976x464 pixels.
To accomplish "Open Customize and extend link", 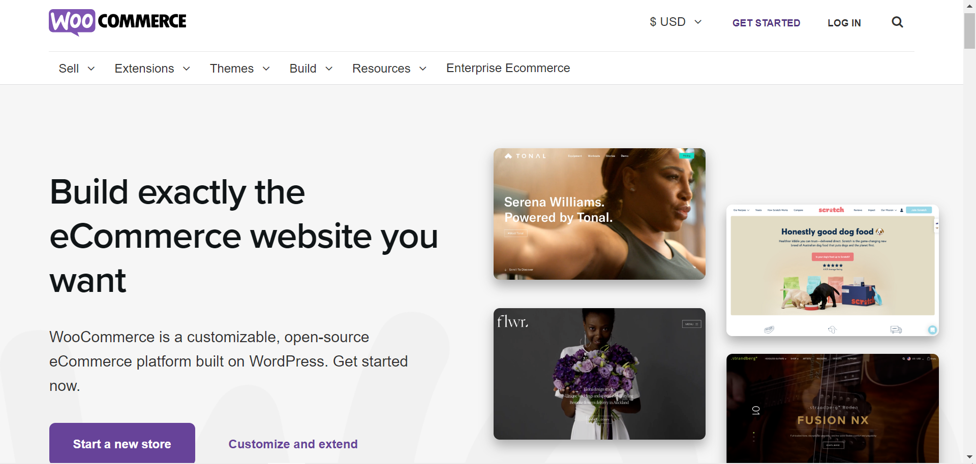I will tap(293, 444).
